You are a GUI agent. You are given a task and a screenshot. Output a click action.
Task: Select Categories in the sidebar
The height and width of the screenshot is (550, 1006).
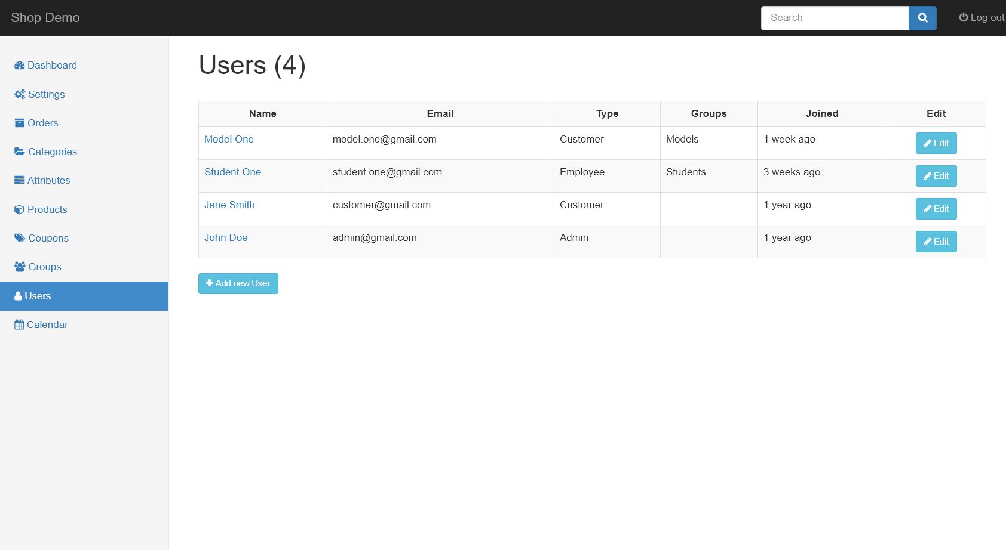84,152
